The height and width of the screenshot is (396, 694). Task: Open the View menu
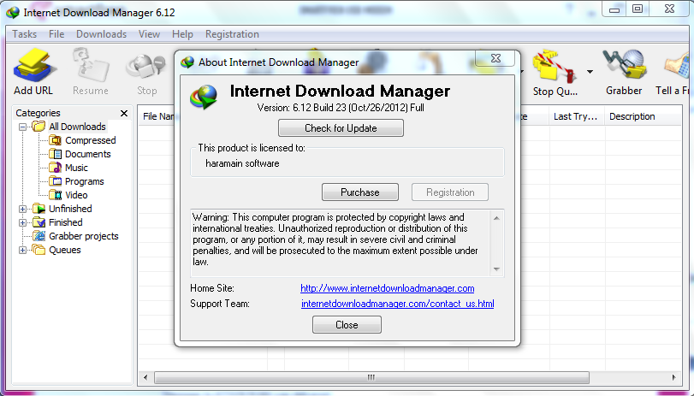point(149,34)
